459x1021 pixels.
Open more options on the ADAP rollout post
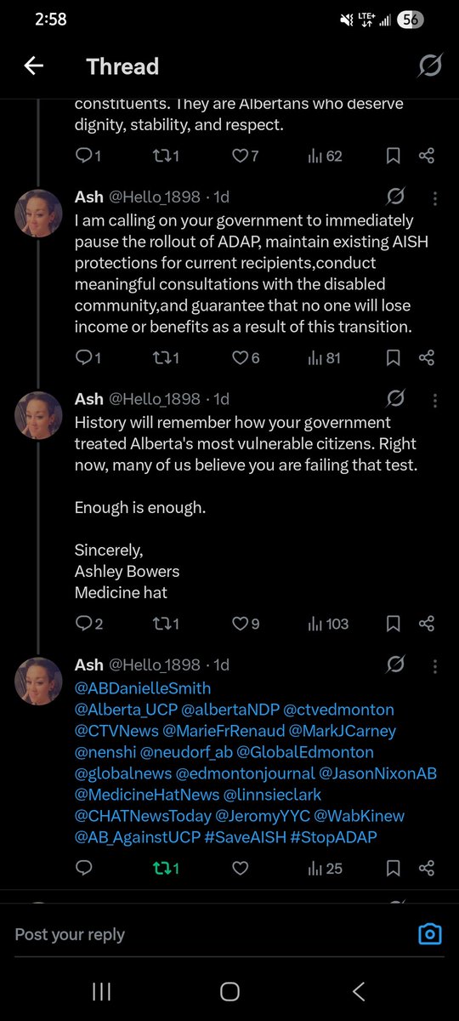(x=434, y=198)
